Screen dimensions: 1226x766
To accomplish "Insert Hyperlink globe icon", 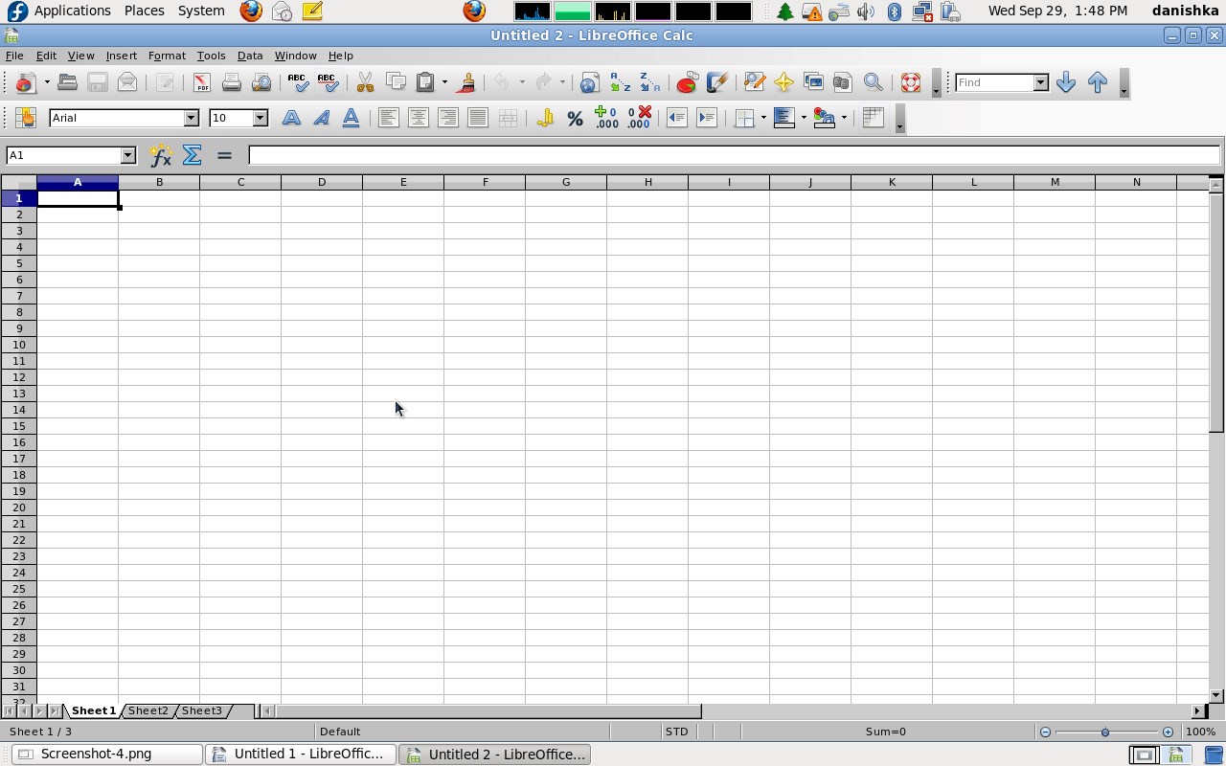I will [x=589, y=82].
